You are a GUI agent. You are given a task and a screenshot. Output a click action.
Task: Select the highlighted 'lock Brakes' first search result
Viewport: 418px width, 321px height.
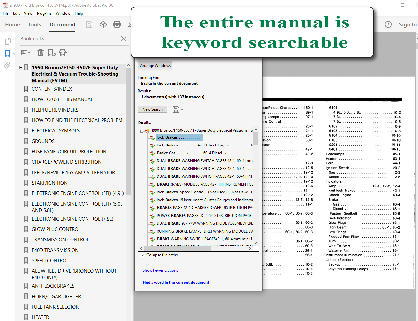pyautogui.click(x=179, y=138)
